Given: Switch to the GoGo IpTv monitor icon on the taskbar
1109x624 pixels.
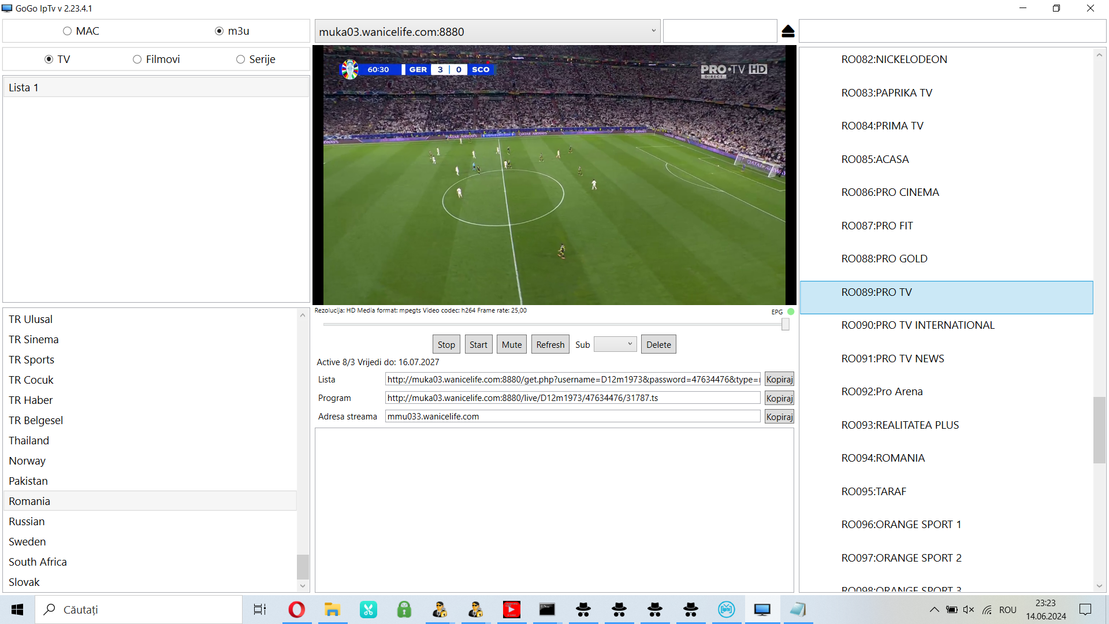Looking at the screenshot, I should coord(762,610).
